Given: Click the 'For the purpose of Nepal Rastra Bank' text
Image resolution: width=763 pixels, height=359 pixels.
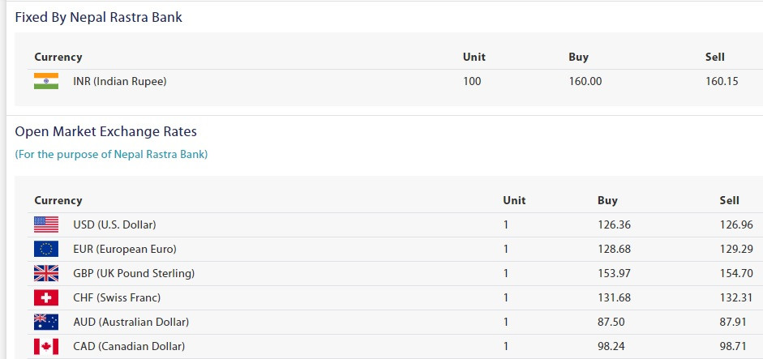Looking at the screenshot, I should coord(111,155).
